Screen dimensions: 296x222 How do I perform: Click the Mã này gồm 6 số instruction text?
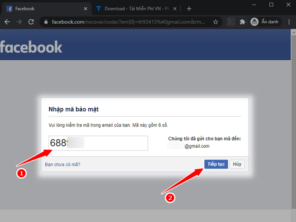(150, 125)
